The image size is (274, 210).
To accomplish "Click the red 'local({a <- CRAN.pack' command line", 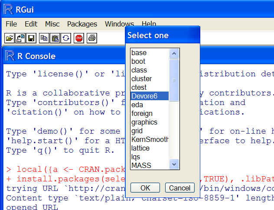I will tap(66, 169).
